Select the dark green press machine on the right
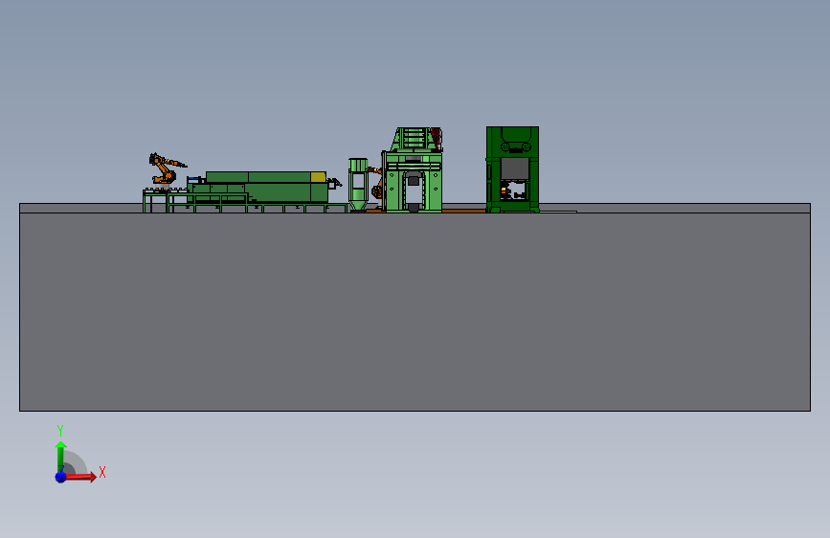Viewport: 830px width, 538px height. [512, 169]
